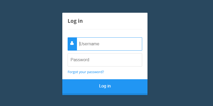Screen dimensions: 213x106
Task: Start password recovery via forgot link
Action: click(x=86, y=72)
